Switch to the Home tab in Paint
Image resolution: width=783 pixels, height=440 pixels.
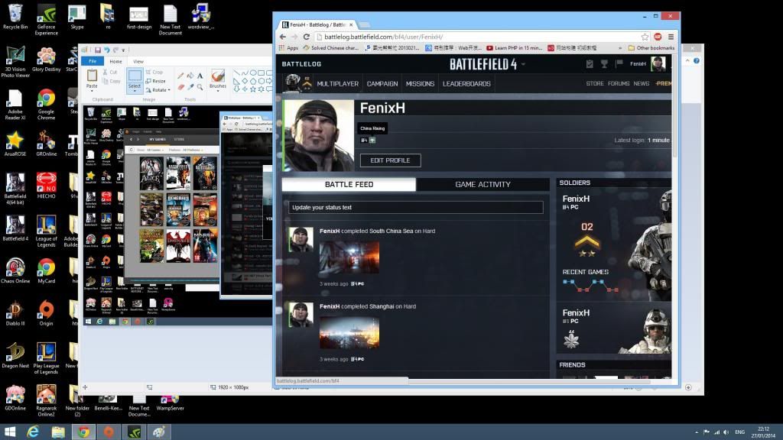(115, 61)
